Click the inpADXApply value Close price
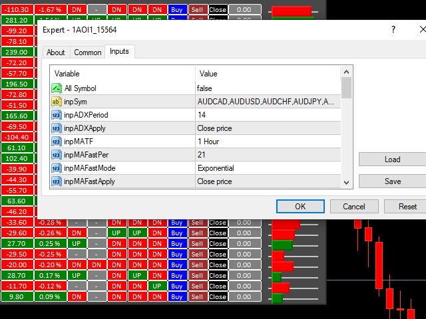 214,128
